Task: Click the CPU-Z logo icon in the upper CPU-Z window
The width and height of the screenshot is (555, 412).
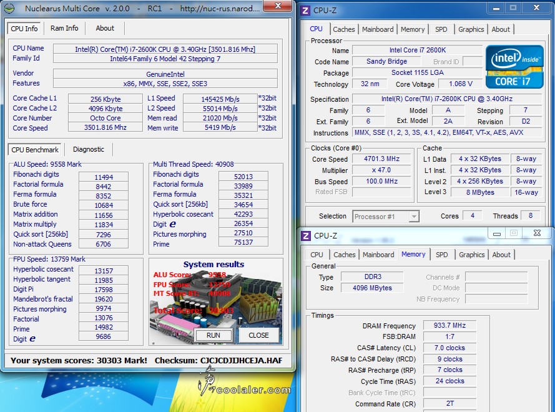Action: pyautogui.click(x=305, y=10)
